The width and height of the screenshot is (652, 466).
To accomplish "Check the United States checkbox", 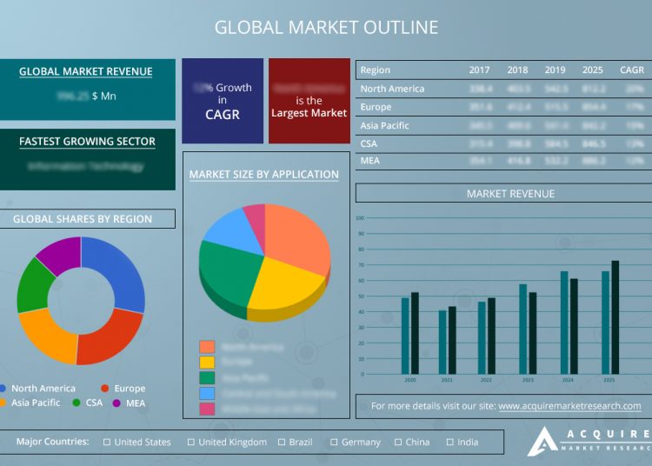I will click(x=107, y=443).
